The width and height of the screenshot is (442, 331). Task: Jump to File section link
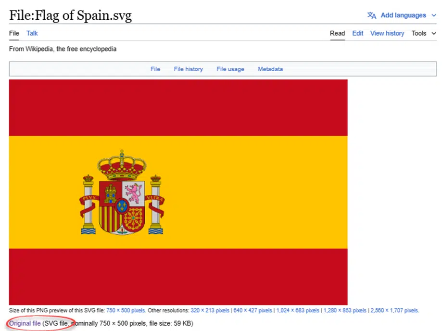click(155, 69)
